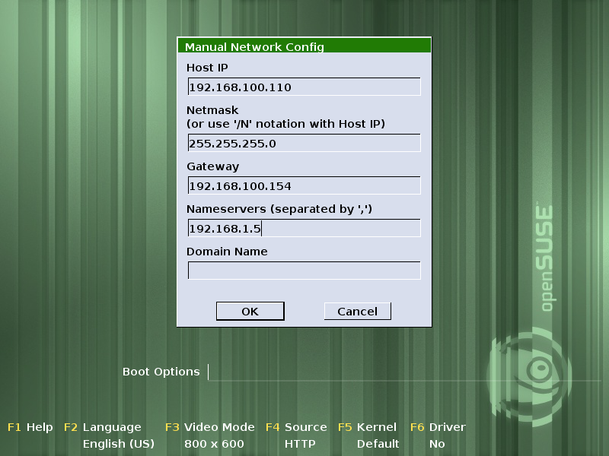609x456 pixels.
Task: Focus the Gateway address field
Action: (304, 185)
